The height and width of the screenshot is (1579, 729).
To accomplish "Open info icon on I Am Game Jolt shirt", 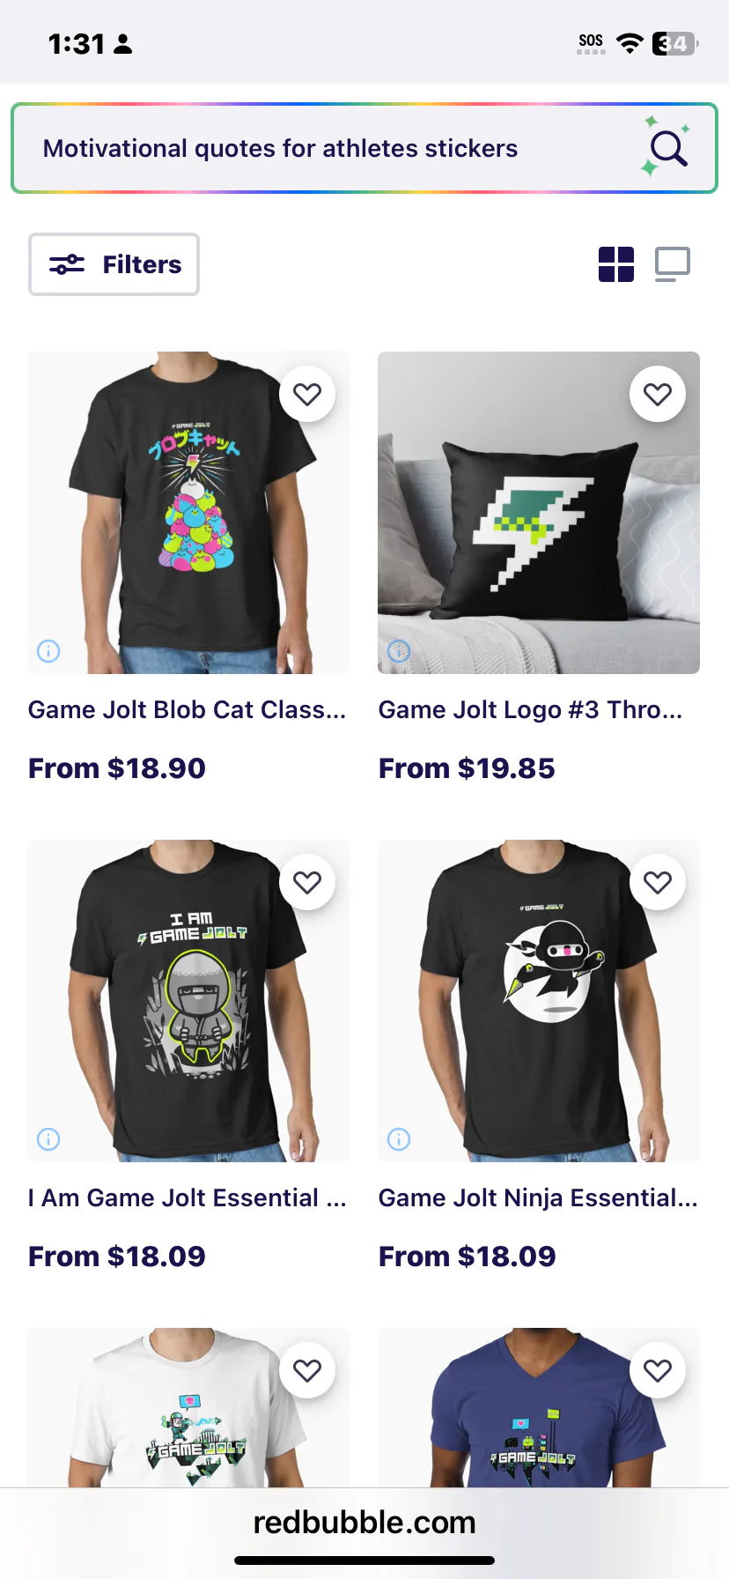I will (x=48, y=1139).
